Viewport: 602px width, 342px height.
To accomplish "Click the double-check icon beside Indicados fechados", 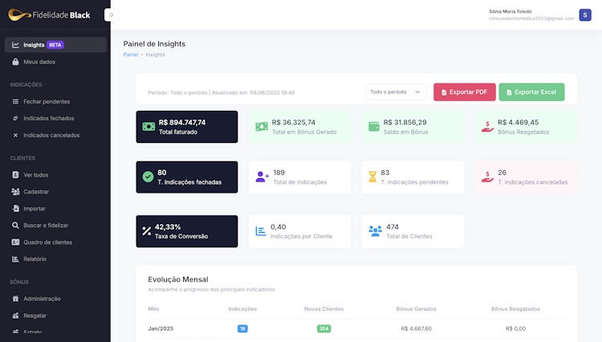I will point(15,118).
